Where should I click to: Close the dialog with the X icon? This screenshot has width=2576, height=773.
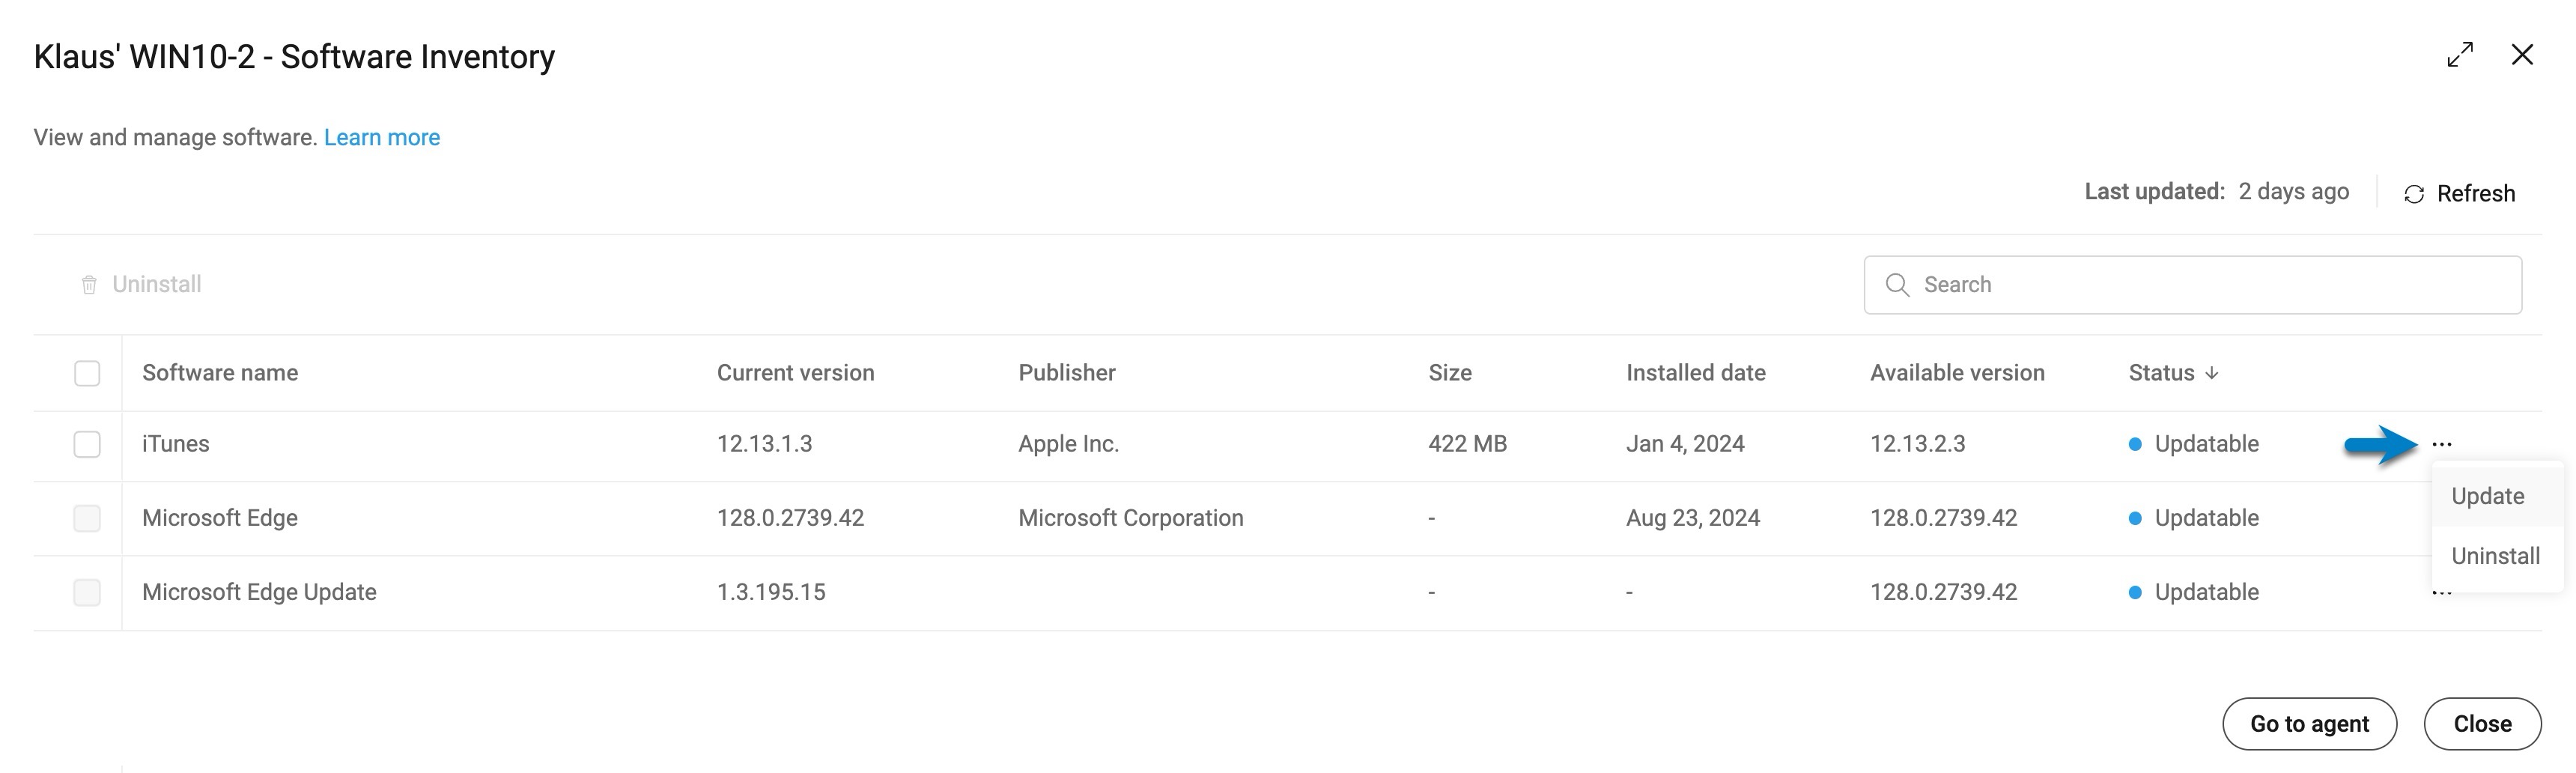tap(2524, 55)
